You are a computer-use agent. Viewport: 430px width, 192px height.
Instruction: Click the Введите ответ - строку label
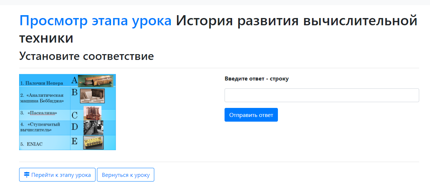pos(257,79)
